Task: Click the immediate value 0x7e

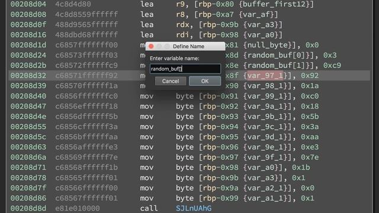Action: [x=310, y=157]
